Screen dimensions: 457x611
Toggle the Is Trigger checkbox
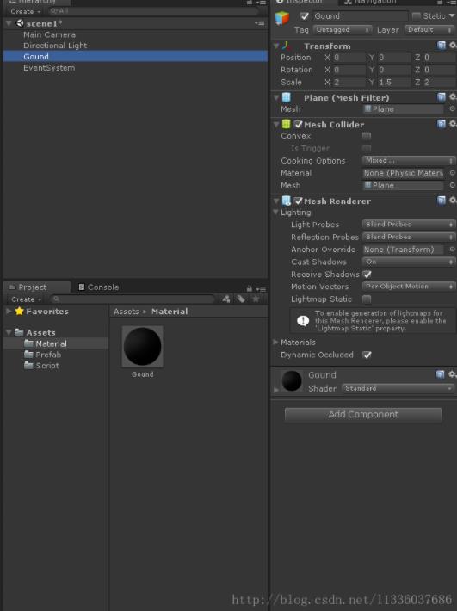coord(367,149)
